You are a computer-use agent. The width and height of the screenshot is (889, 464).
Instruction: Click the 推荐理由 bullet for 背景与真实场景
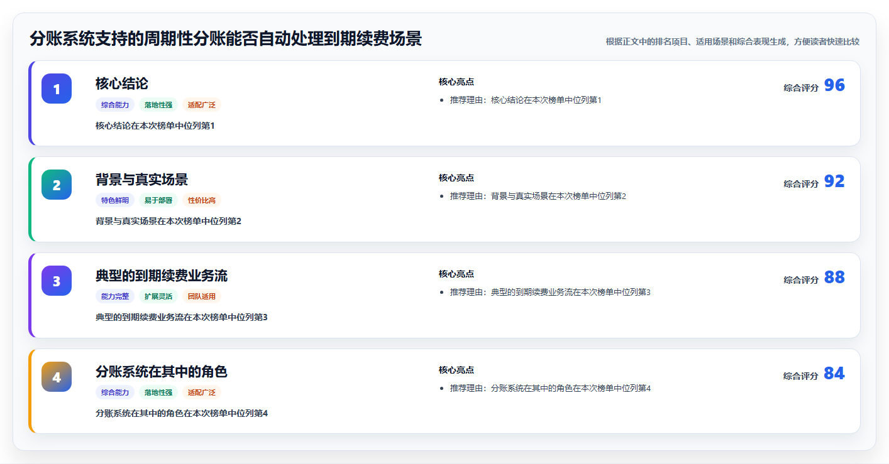point(538,197)
